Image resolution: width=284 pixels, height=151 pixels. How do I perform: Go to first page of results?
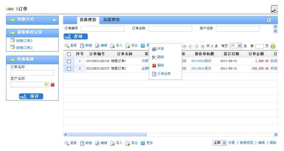(x=184, y=46)
